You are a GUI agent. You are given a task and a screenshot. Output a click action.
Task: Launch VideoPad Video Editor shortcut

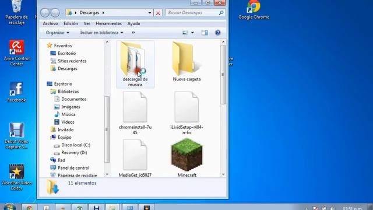pyautogui.click(x=16, y=177)
